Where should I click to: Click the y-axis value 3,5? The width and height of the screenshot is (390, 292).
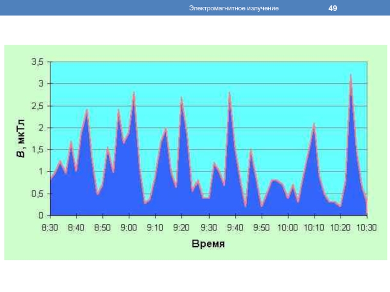38,62
